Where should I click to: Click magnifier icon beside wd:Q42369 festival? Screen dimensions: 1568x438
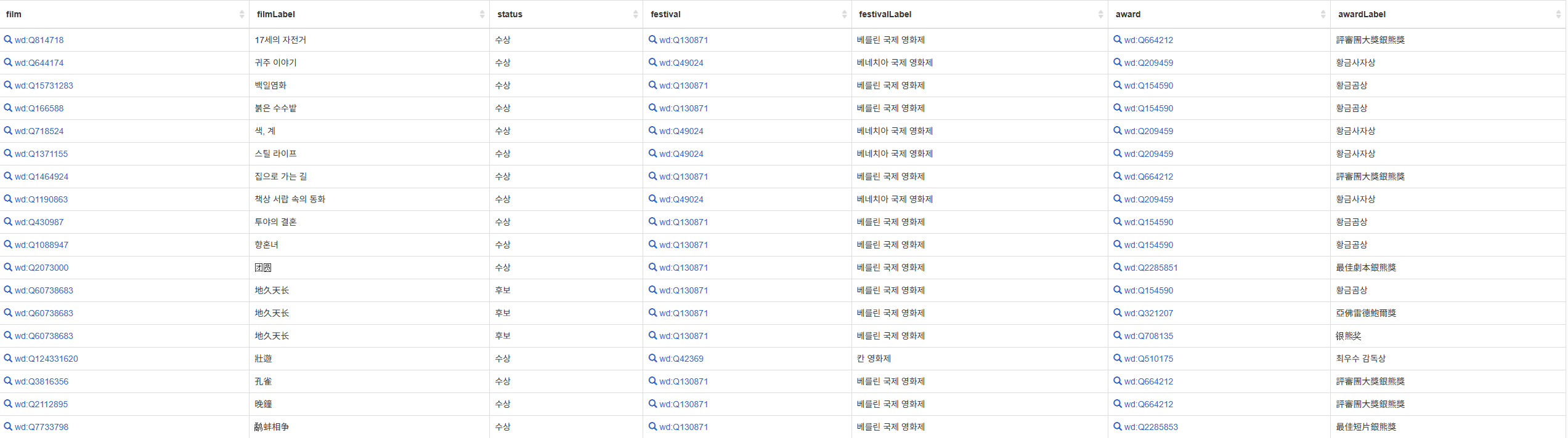652,358
